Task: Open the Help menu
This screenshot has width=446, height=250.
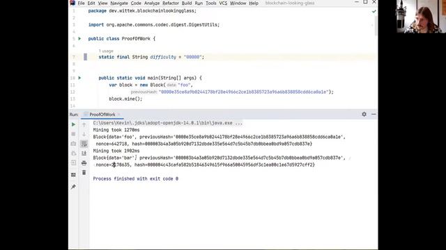Action: coord(254,3)
